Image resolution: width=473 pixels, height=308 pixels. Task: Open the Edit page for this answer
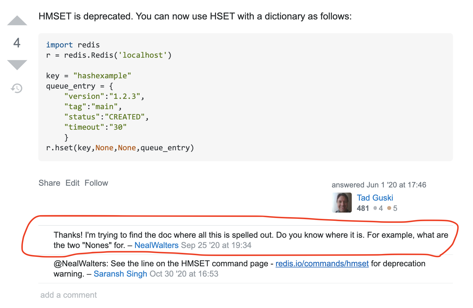tap(73, 183)
